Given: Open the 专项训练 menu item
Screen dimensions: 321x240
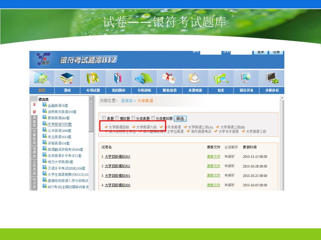Looking at the screenshot, I should click(144, 90).
